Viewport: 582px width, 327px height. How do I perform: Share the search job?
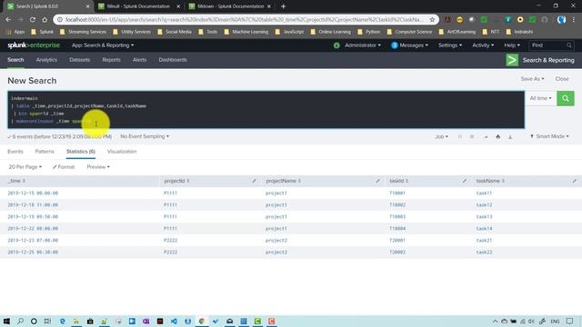(486, 136)
